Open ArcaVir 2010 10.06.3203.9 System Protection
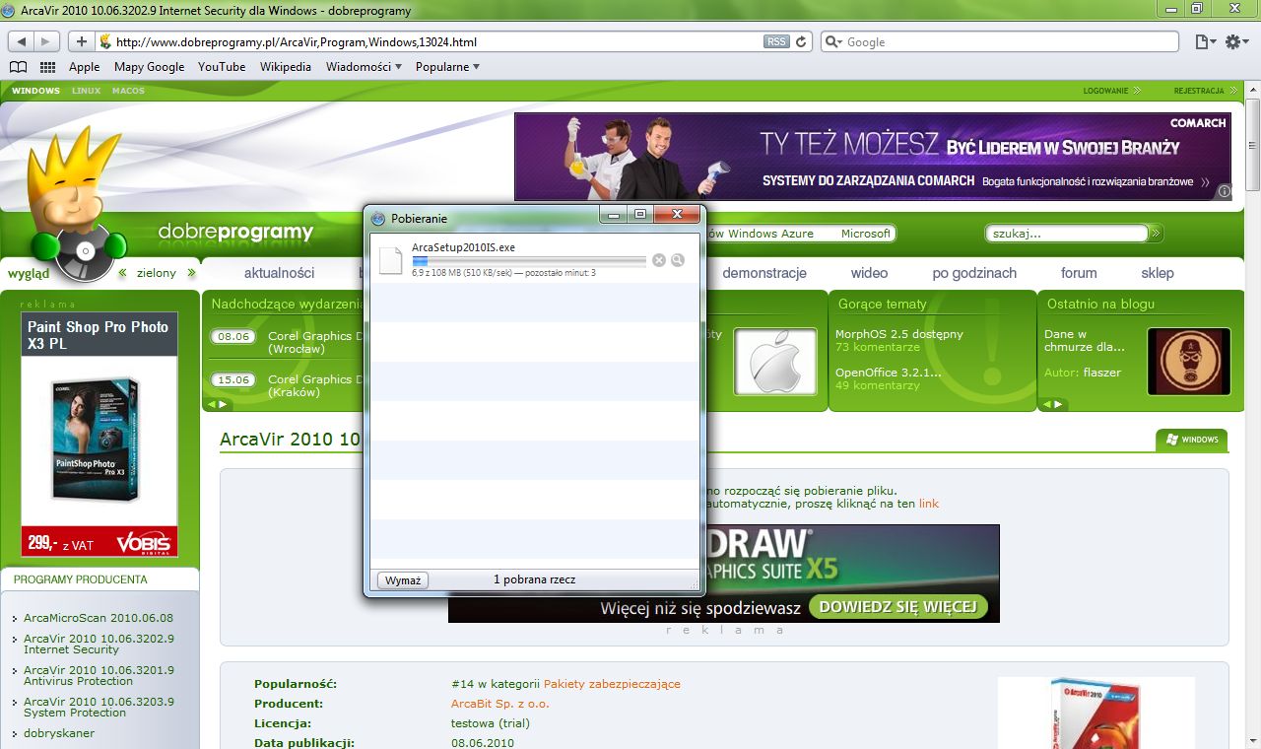The height and width of the screenshot is (749, 1261). click(x=99, y=707)
